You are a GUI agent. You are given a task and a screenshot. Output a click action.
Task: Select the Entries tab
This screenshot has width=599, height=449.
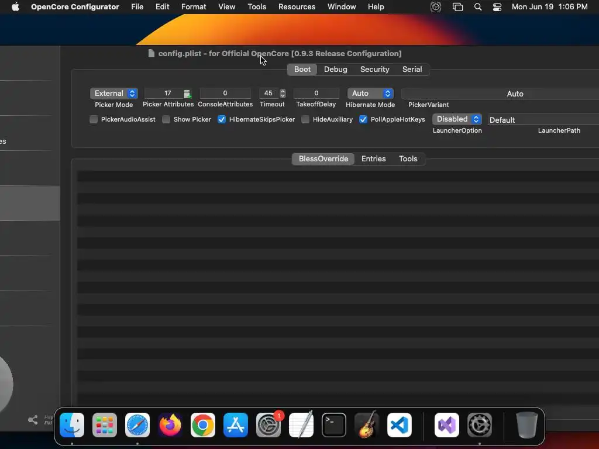point(373,159)
